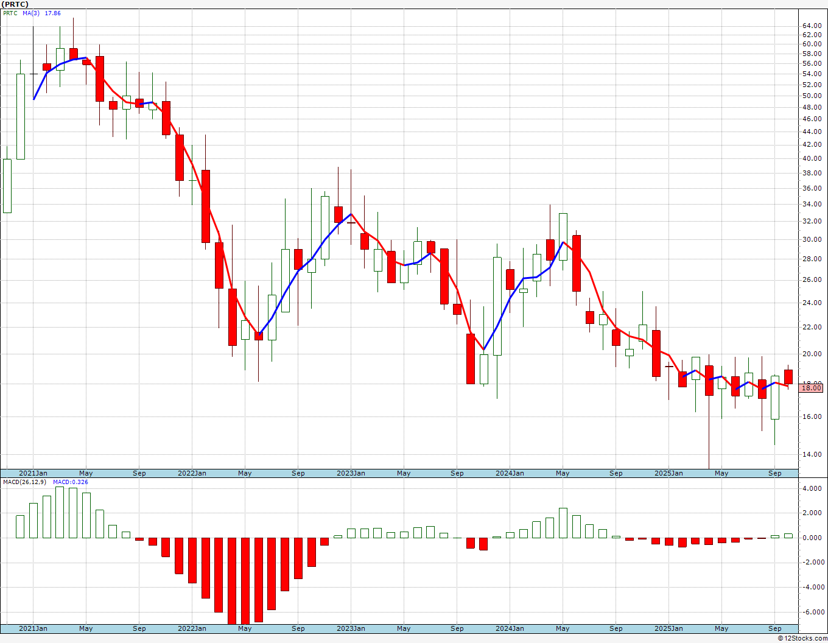Select 24.00 on the price axis
The width and height of the screenshot is (828, 643).
point(812,303)
